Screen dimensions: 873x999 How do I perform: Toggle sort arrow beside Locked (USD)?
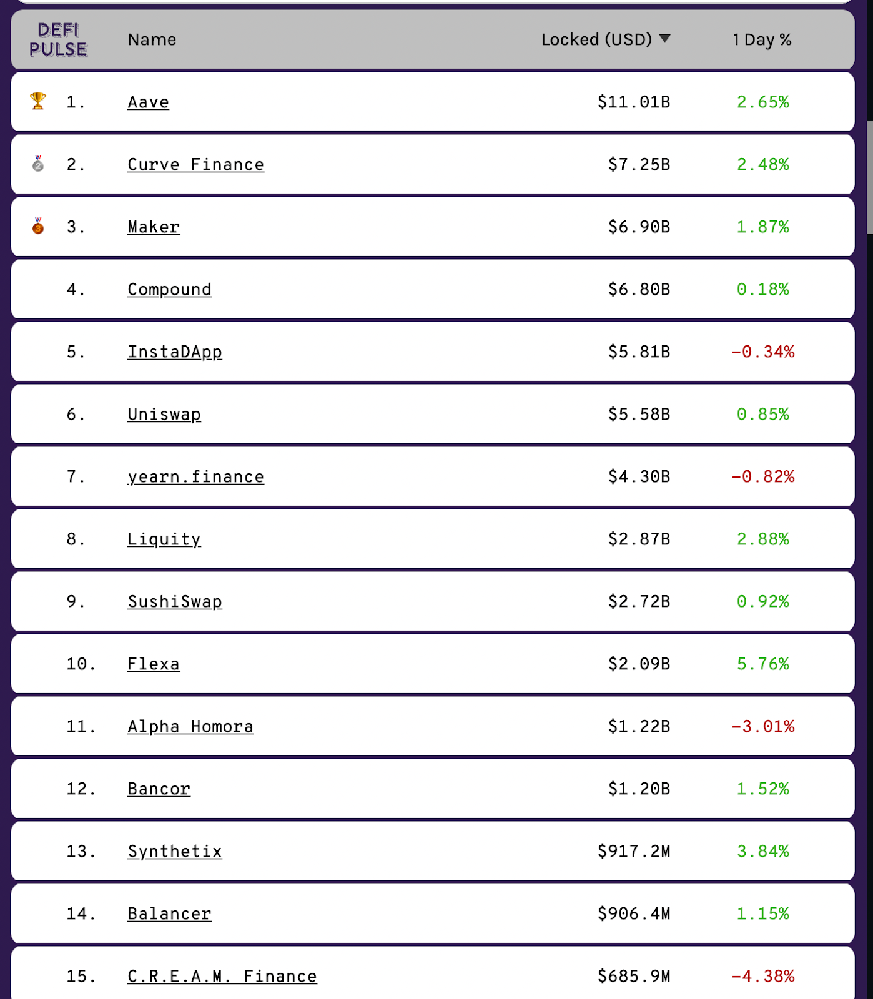[665, 39]
